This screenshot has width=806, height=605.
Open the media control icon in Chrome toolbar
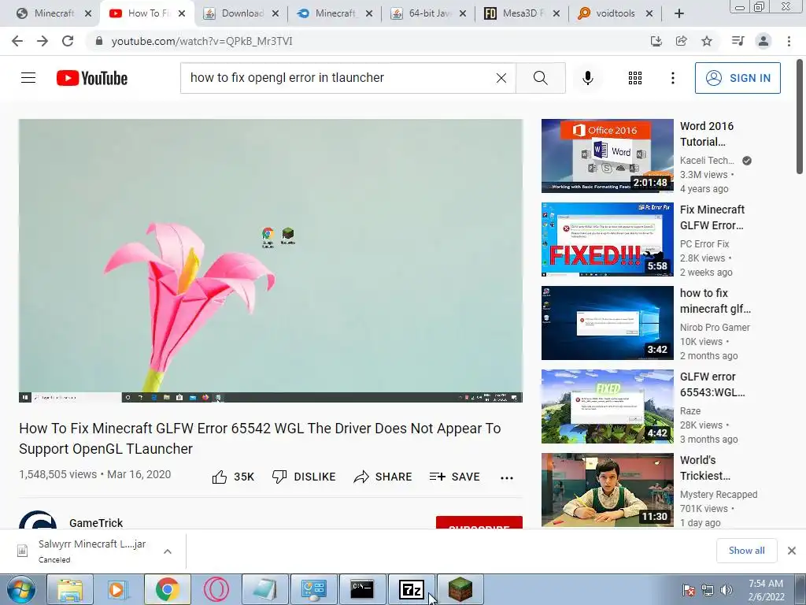[x=738, y=41]
